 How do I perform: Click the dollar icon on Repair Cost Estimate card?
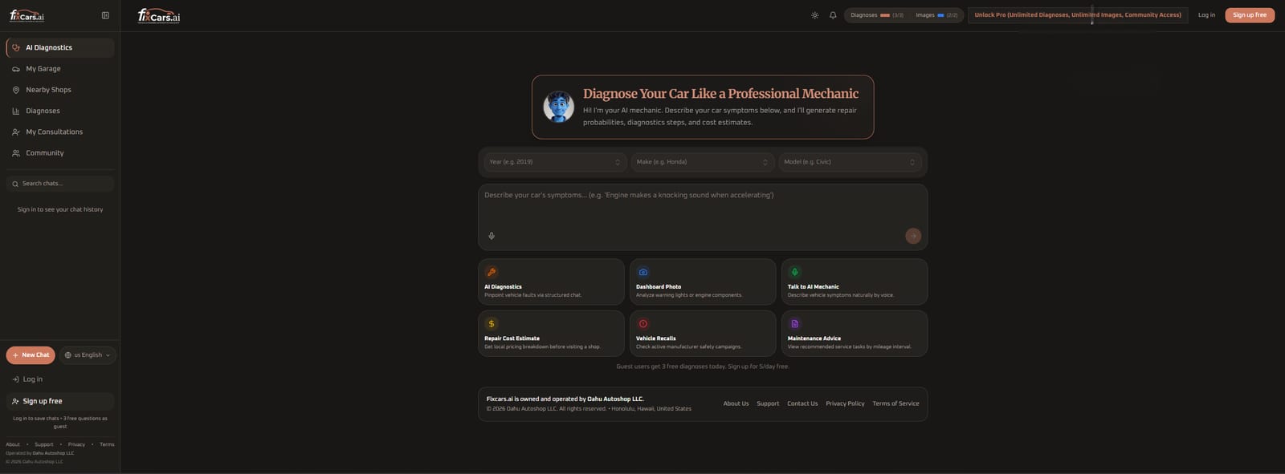[492, 324]
